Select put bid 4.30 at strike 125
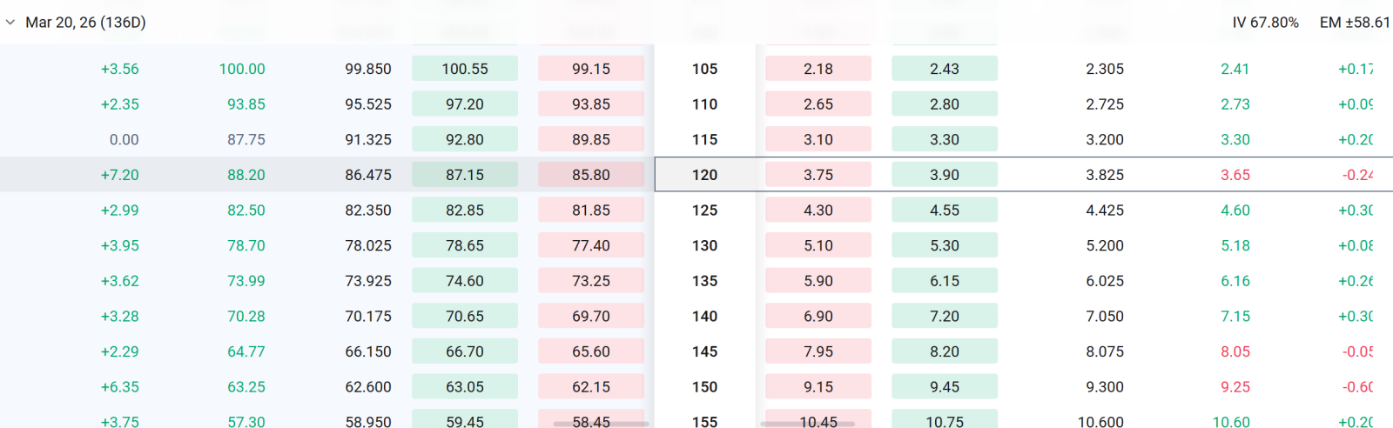The height and width of the screenshot is (428, 1393). pos(818,211)
